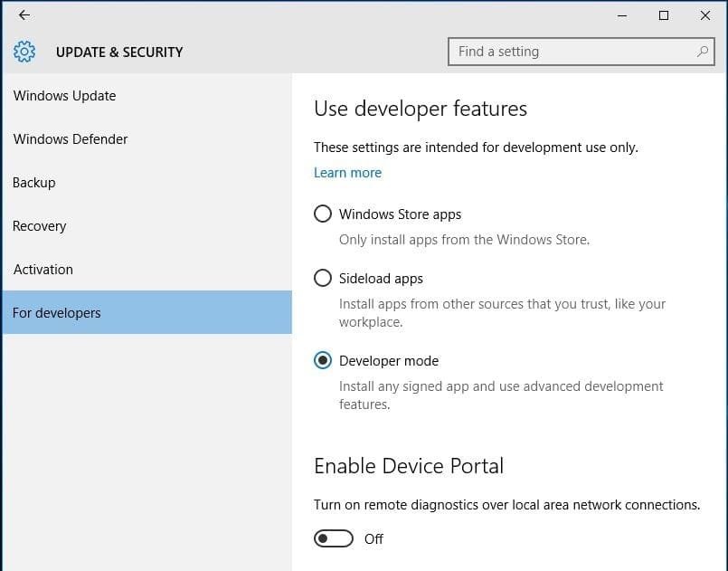The width and height of the screenshot is (728, 571).
Task: Click 'These settings are intended' text
Action: pos(476,148)
